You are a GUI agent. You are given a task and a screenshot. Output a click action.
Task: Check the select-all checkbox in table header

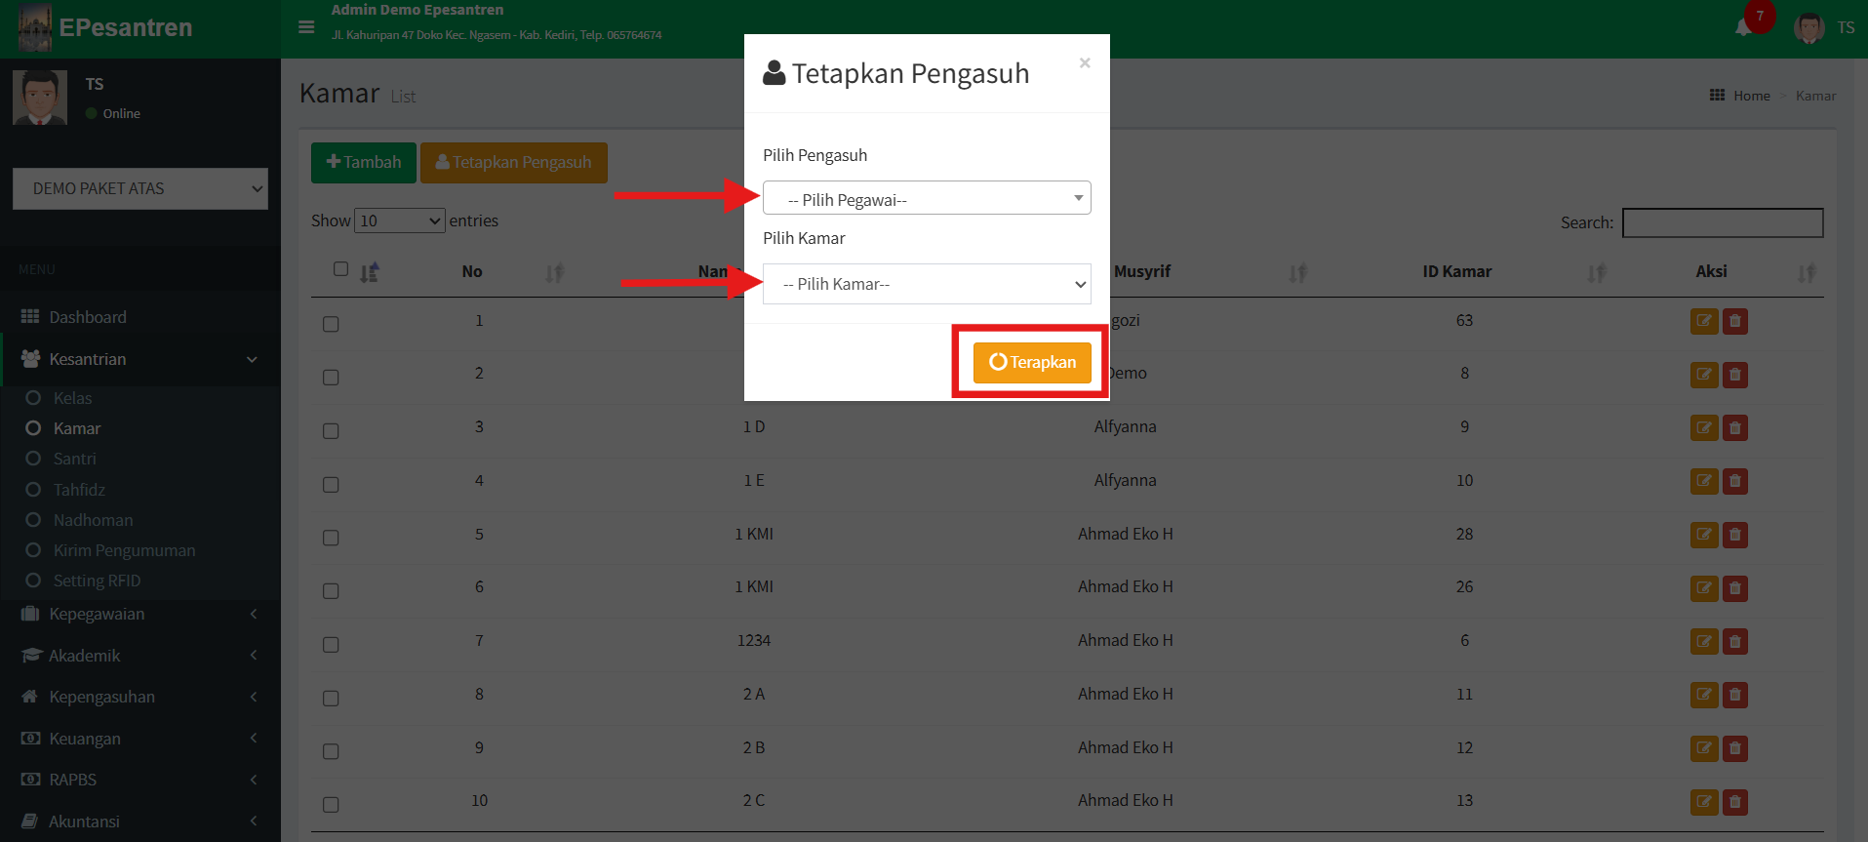pos(340,269)
